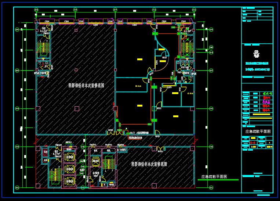Click the northwest staircase symbol
280x201 pixels.
tap(44, 48)
